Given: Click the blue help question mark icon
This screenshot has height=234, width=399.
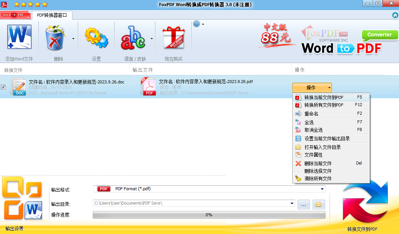Looking at the screenshot, I should pos(196,24).
